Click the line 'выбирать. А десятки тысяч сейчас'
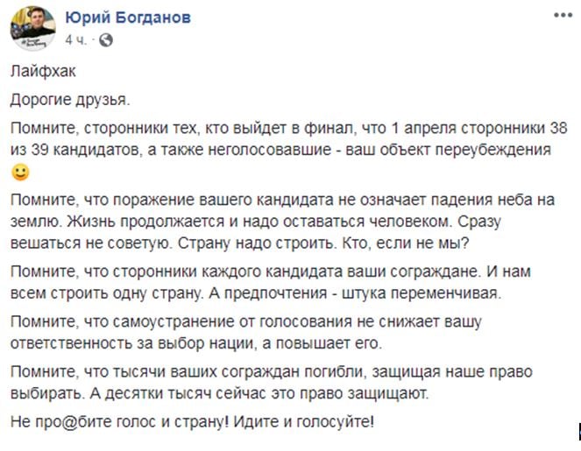The width and height of the screenshot is (581, 451). (220, 393)
